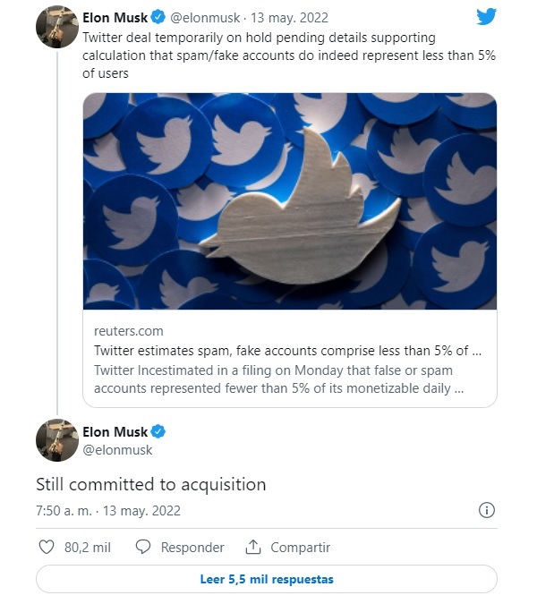Screen dimensions: 537x604
Task: Click the '13 may. 2022' date at top
Action: 291,18
